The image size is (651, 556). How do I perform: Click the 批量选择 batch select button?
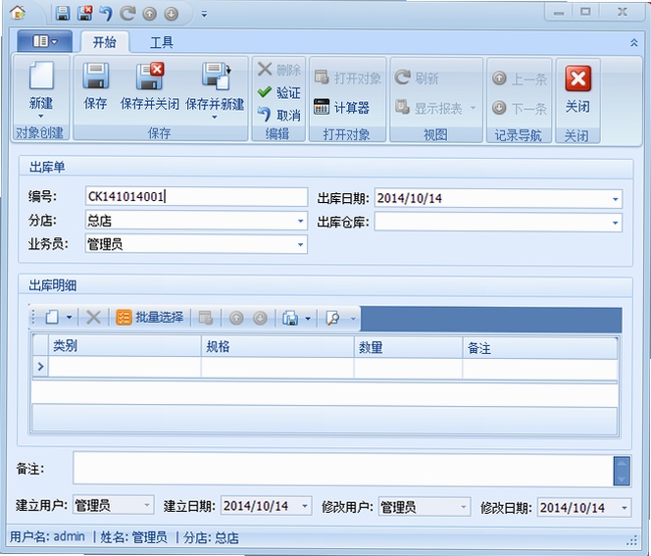[149, 318]
